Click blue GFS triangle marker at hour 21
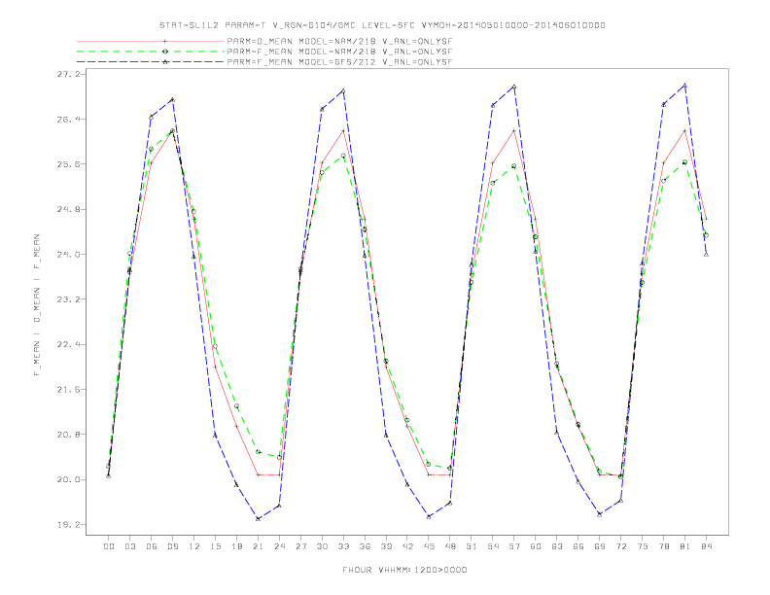 click(x=258, y=519)
